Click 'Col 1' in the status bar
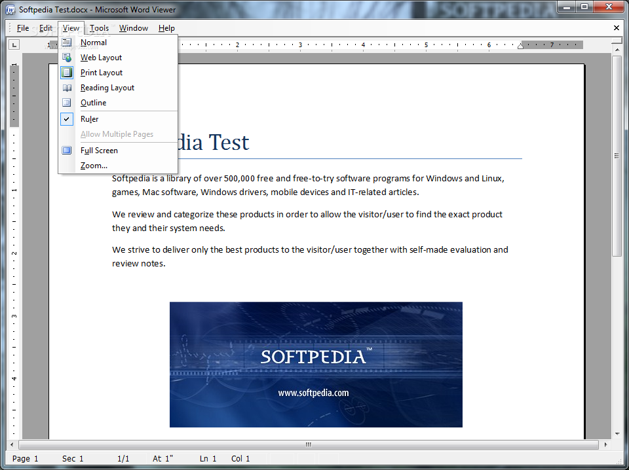The width and height of the screenshot is (629, 470). point(240,459)
